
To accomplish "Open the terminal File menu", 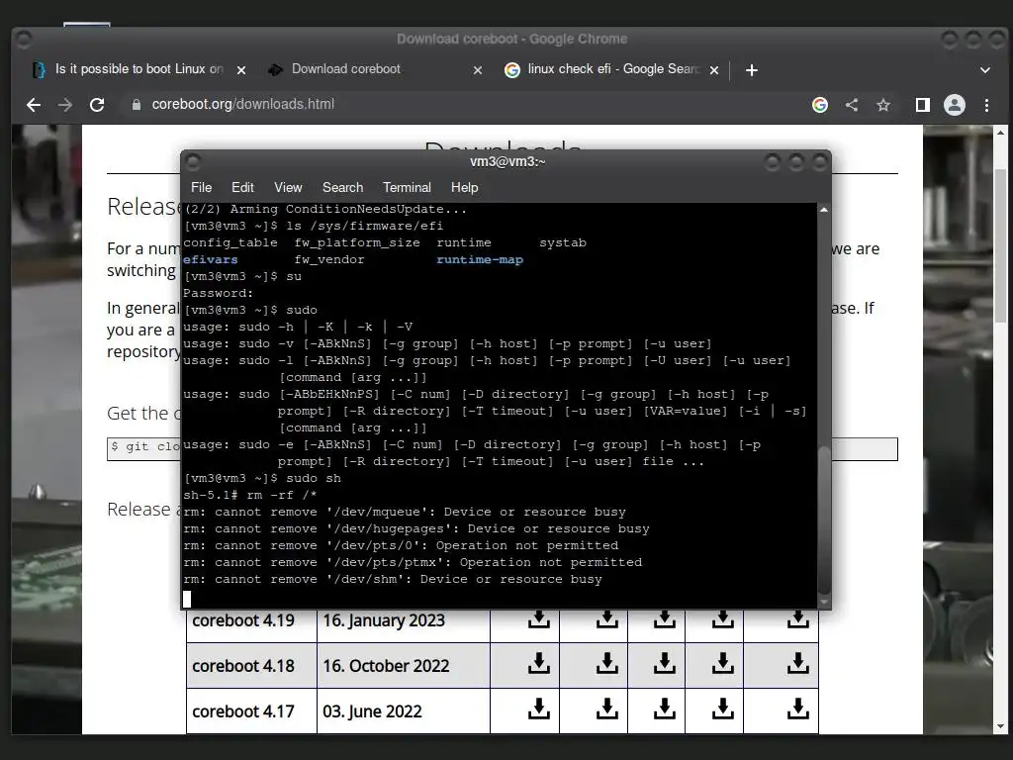I will pyautogui.click(x=201, y=187).
